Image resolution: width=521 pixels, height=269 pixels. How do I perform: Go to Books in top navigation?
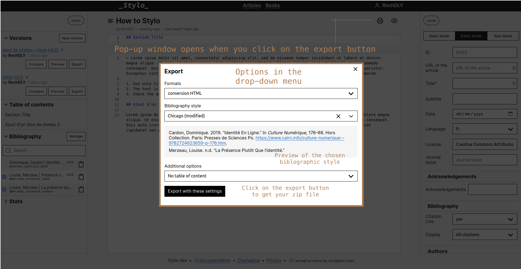click(x=272, y=5)
